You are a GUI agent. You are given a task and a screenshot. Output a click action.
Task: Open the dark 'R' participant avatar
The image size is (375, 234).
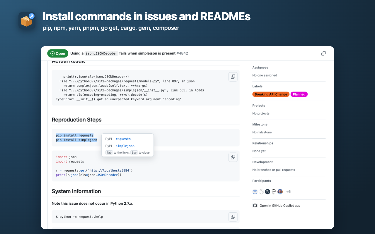tap(267, 192)
